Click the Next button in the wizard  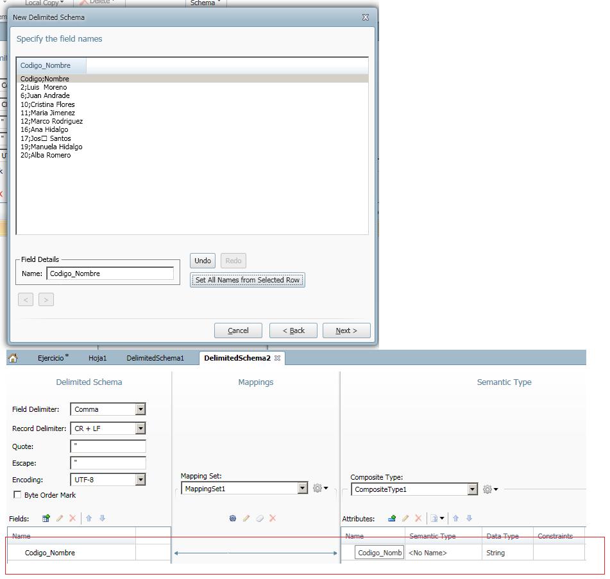[x=346, y=330]
